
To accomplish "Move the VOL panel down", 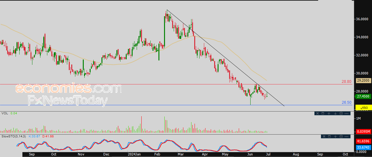I will tap(335, 113).
